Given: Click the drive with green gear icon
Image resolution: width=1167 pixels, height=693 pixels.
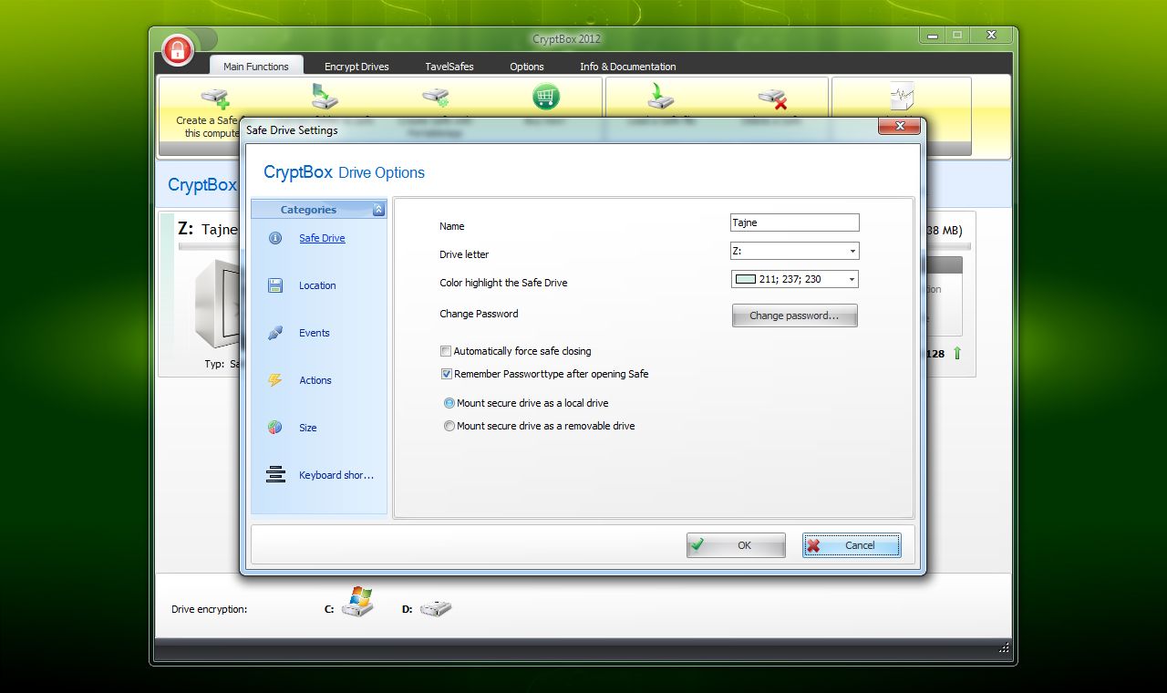Looking at the screenshot, I should [436, 97].
